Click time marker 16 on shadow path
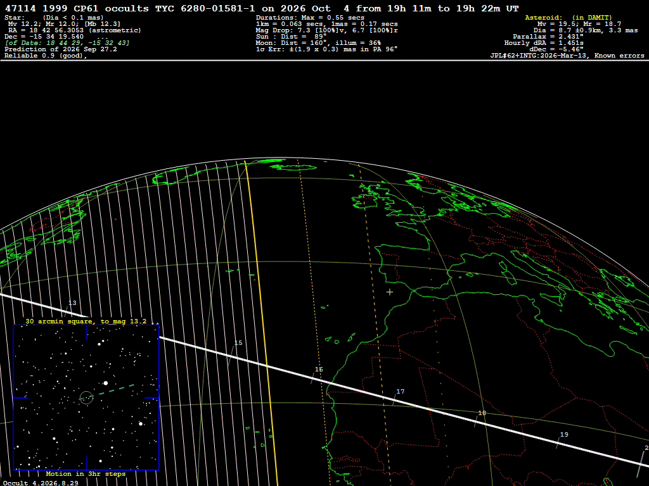The width and height of the screenshot is (649, 486). 319,370
